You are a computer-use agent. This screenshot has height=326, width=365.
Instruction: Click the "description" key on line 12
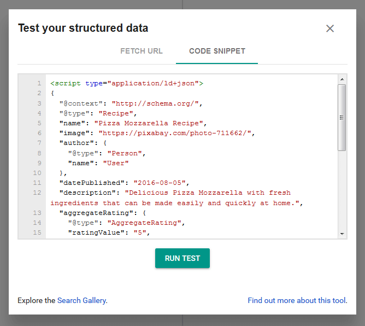tap(87, 193)
